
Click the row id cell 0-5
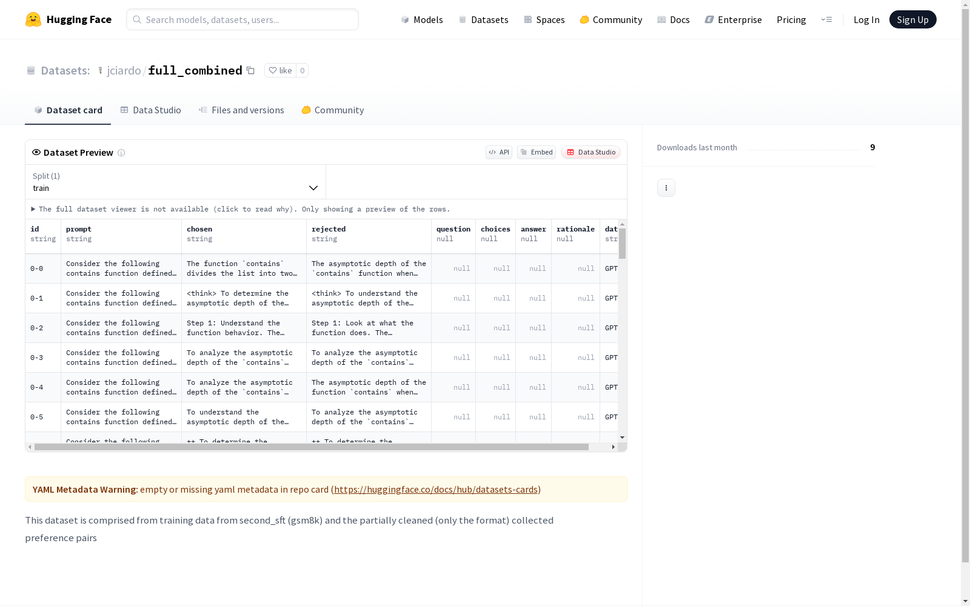[x=43, y=417]
